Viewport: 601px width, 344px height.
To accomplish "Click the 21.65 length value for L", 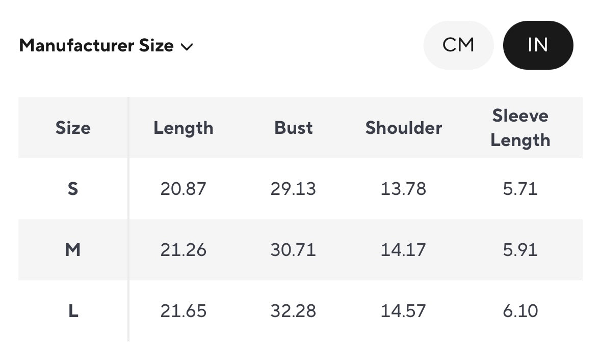I will point(184,311).
